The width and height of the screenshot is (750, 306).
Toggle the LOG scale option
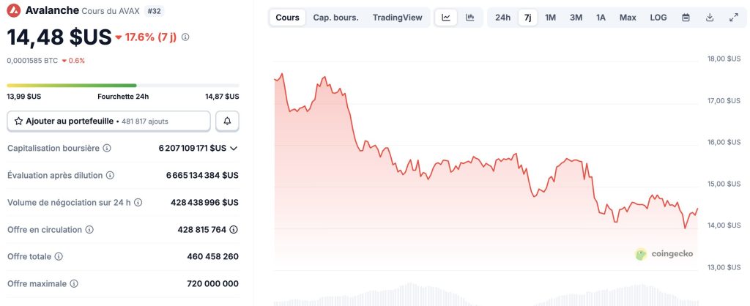coord(658,18)
